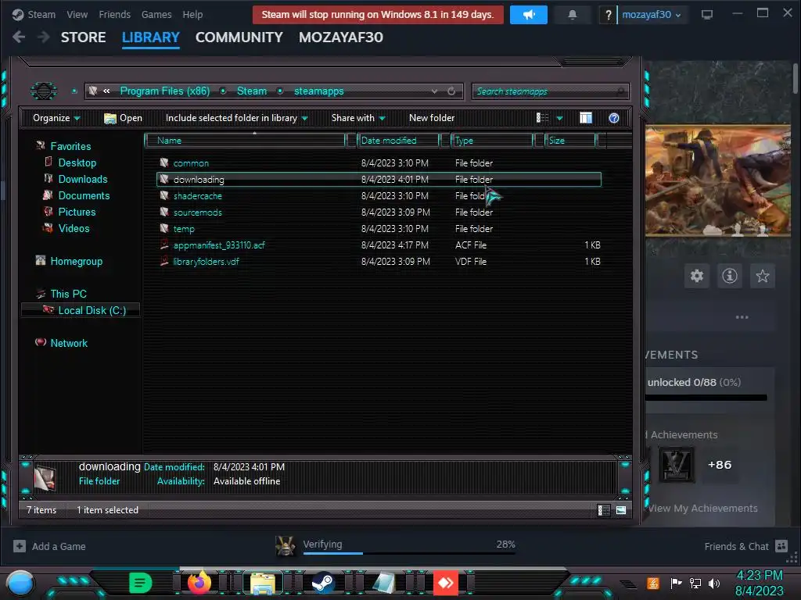Click the Verifying download progress bar
Viewport: 801px width, 600px height.
[409, 552]
